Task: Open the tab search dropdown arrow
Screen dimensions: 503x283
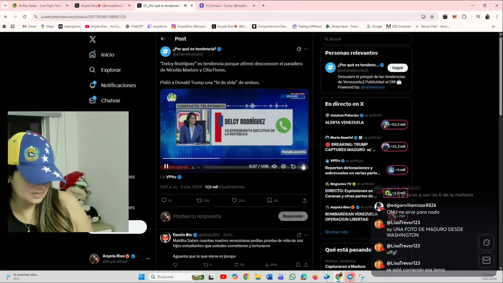Action: 5,6
